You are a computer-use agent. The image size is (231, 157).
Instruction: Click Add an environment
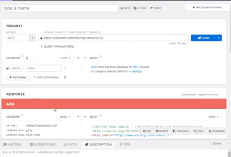(x=207, y=7)
